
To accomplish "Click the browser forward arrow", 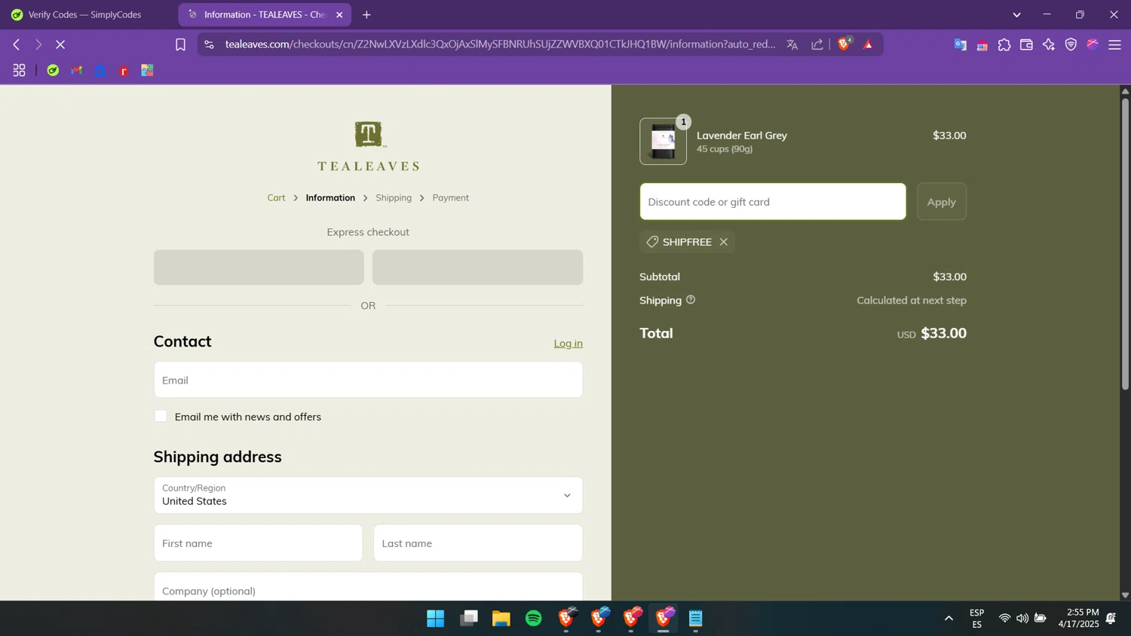I will point(38,44).
